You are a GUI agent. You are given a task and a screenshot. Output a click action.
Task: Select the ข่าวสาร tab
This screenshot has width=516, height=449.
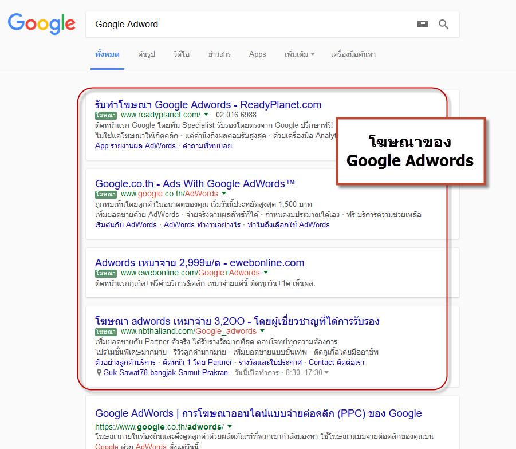coord(219,54)
